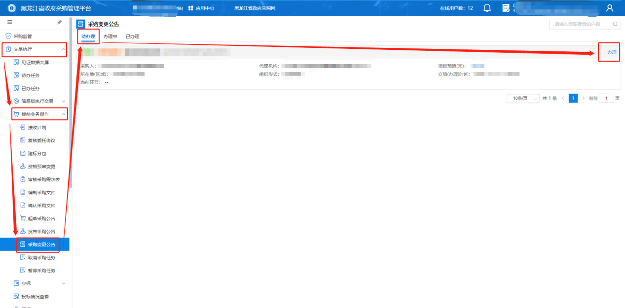The width and height of the screenshot is (625, 308).
Task: Collapse the 交易执行 menu section
Action: [63, 49]
